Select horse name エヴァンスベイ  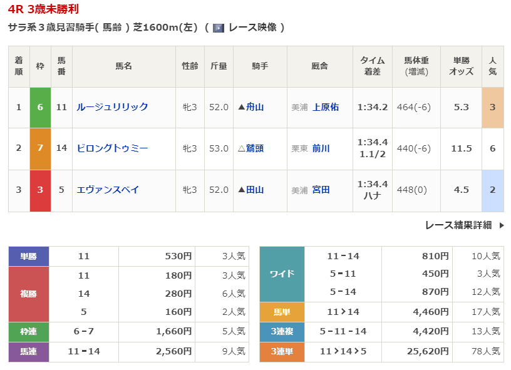pos(108,190)
